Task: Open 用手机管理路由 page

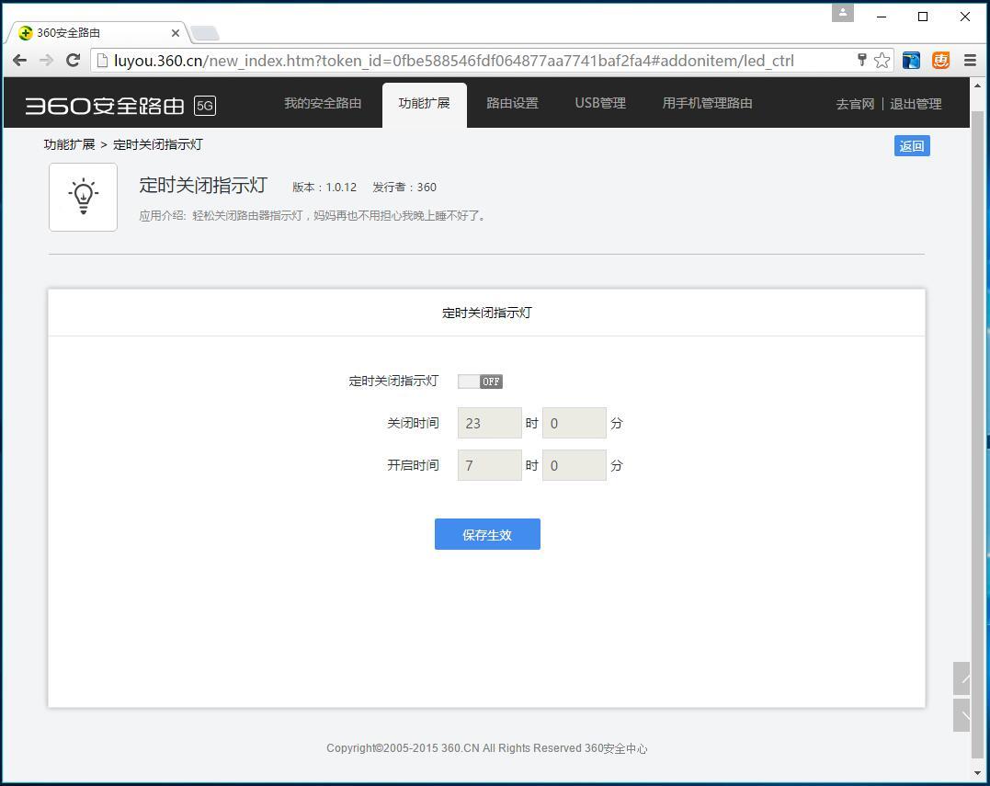Action: pos(706,103)
